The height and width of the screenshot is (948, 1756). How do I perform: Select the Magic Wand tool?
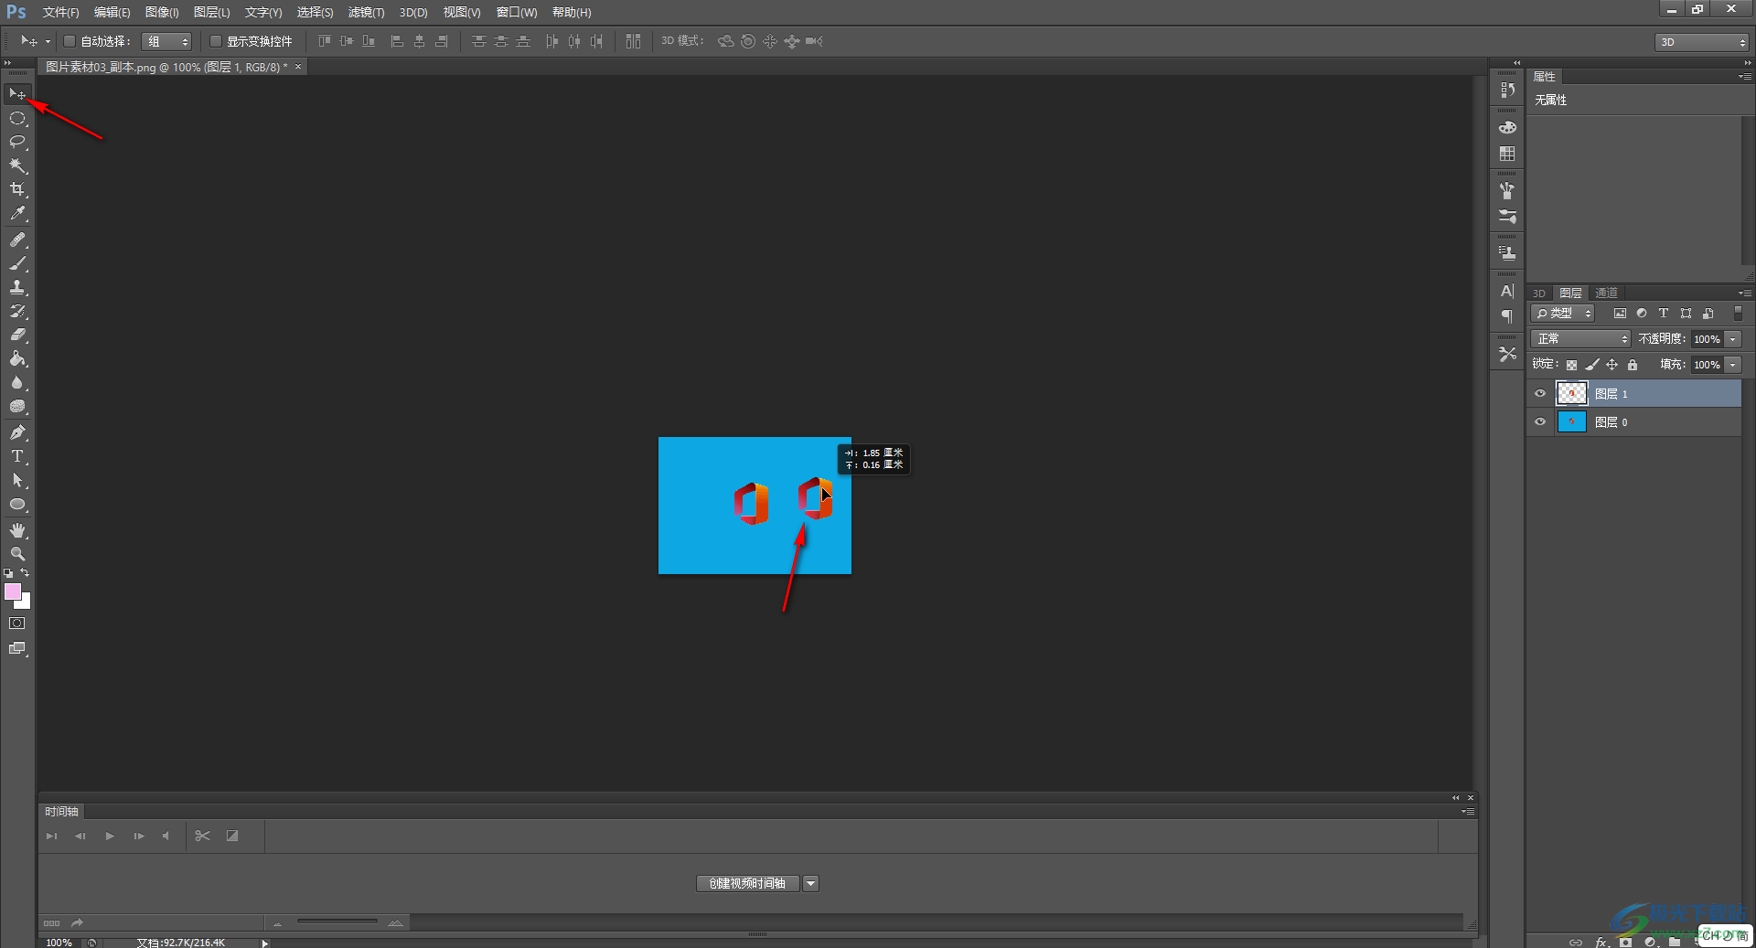[17, 165]
